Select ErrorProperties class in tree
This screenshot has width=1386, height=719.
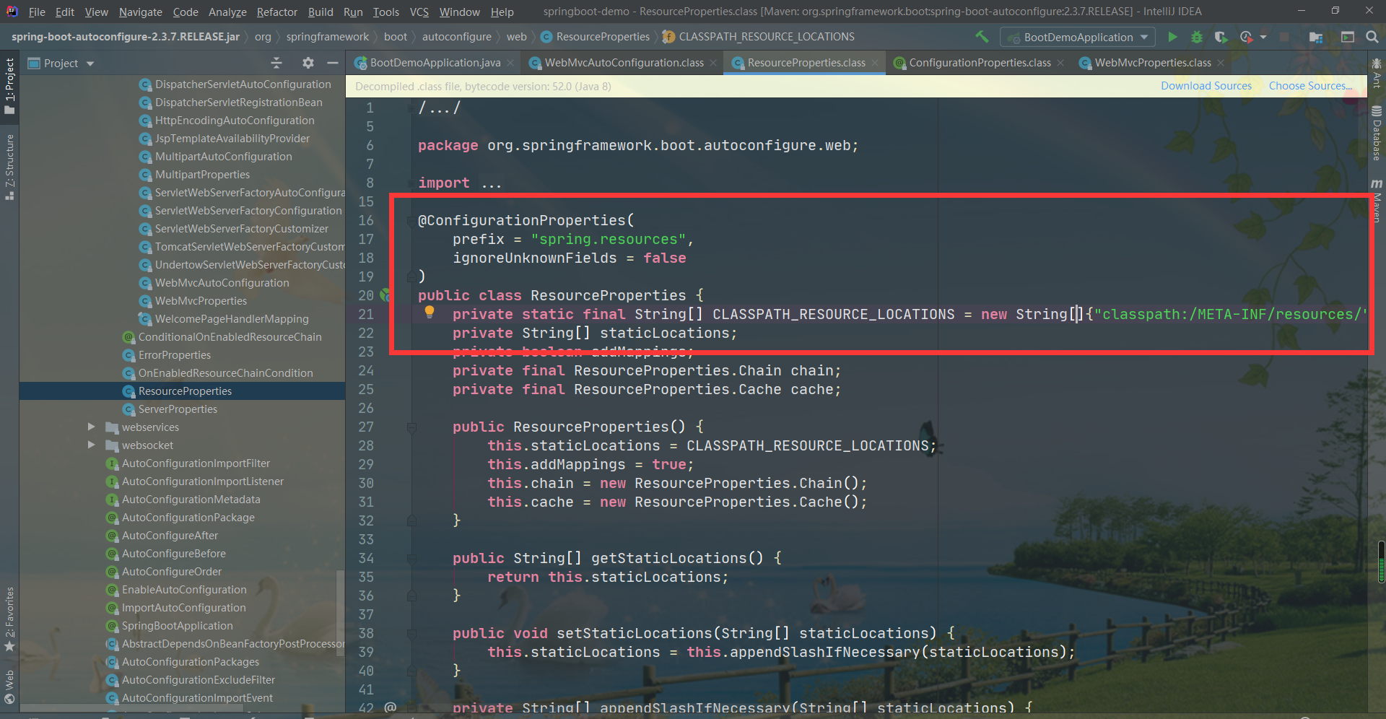(x=174, y=355)
